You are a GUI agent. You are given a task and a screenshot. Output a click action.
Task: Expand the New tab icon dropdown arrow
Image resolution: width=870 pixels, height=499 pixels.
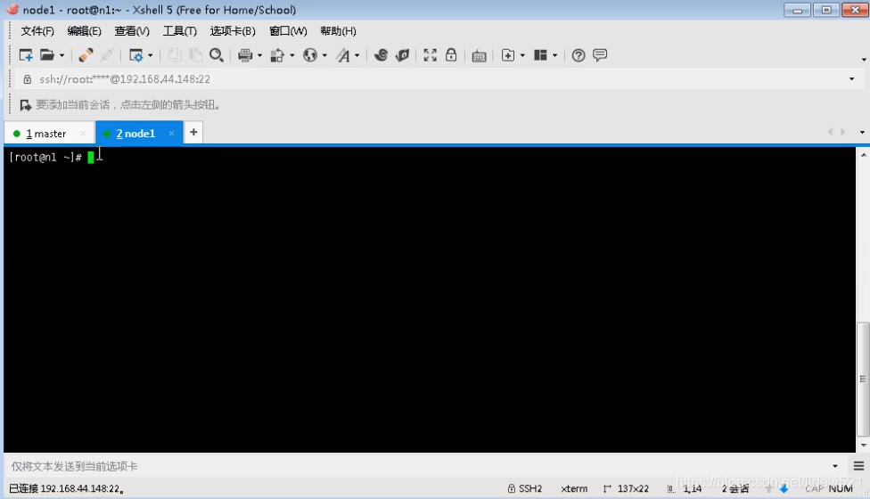click(x=522, y=55)
